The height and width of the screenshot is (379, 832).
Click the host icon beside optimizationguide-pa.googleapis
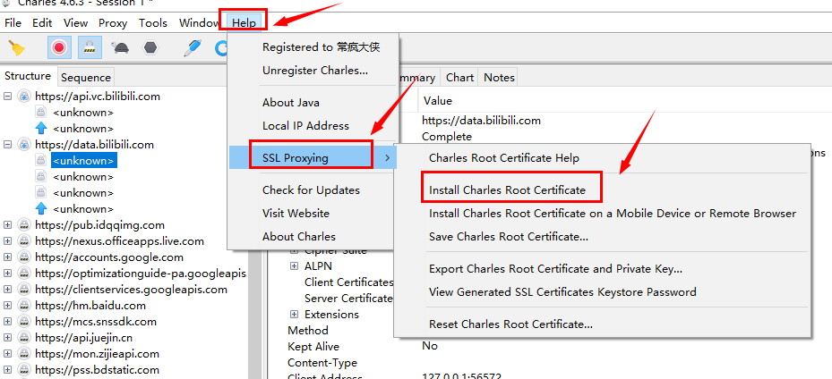24,274
